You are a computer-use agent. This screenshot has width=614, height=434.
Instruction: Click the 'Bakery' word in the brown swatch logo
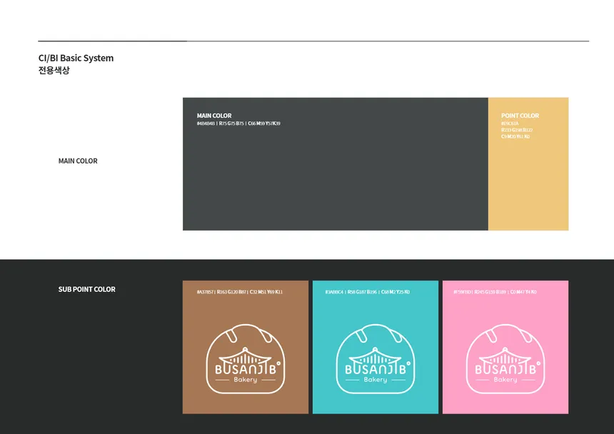246,380
